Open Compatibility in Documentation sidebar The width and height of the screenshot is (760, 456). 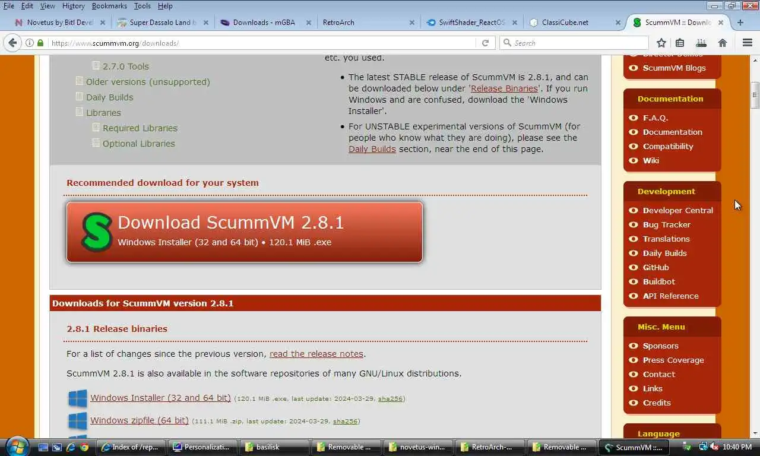pos(668,146)
